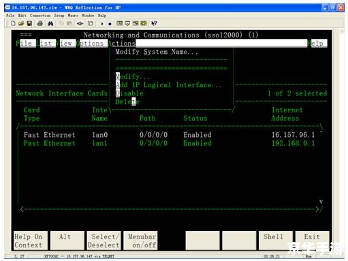Click the connection setup toolbar icon
The image size is (348, 261).
click(x=80, y=23)
